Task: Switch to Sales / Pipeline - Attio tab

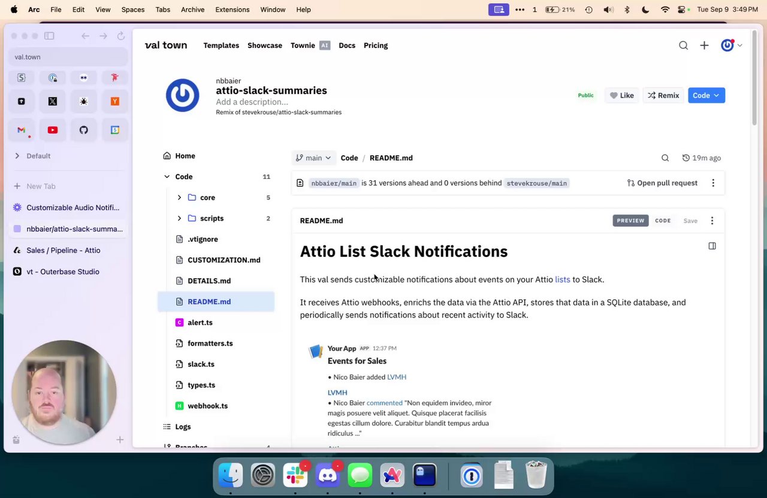Action: pos(68,250)
